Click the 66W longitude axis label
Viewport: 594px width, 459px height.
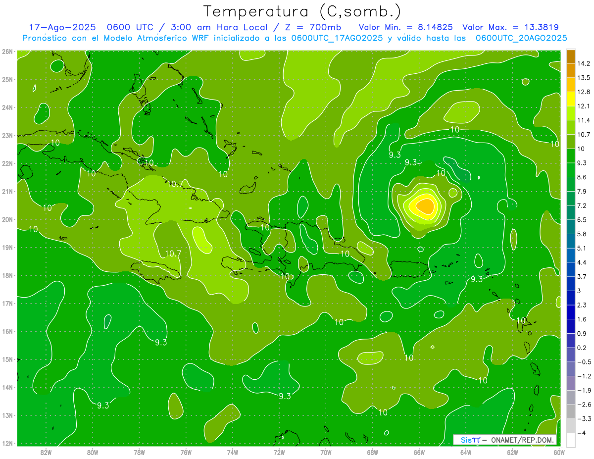coord(419,453)
